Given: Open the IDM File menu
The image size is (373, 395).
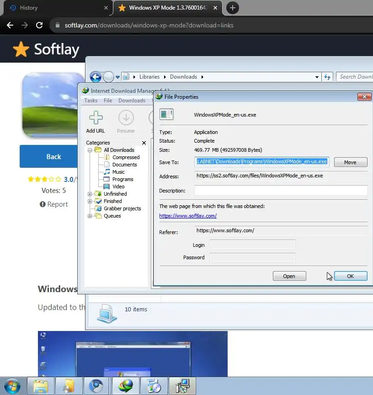Looking at the screenshot, I should click(x=108, y=101).
